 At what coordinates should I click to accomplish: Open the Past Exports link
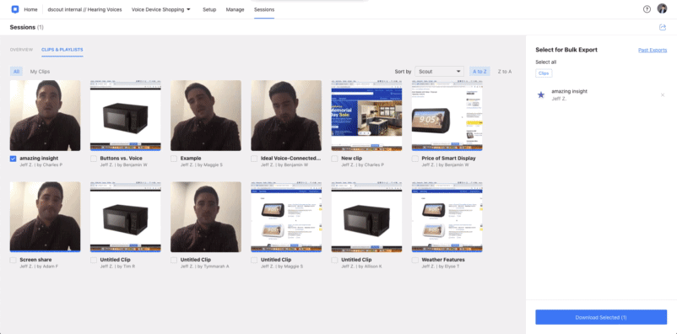[x=653, y=50]
